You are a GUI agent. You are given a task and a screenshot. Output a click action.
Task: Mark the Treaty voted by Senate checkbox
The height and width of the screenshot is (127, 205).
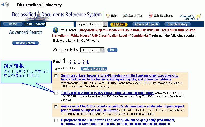tap(56, 93)
